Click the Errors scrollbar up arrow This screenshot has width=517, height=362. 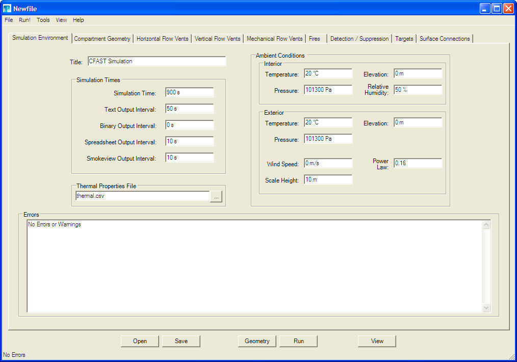point(486,225)
